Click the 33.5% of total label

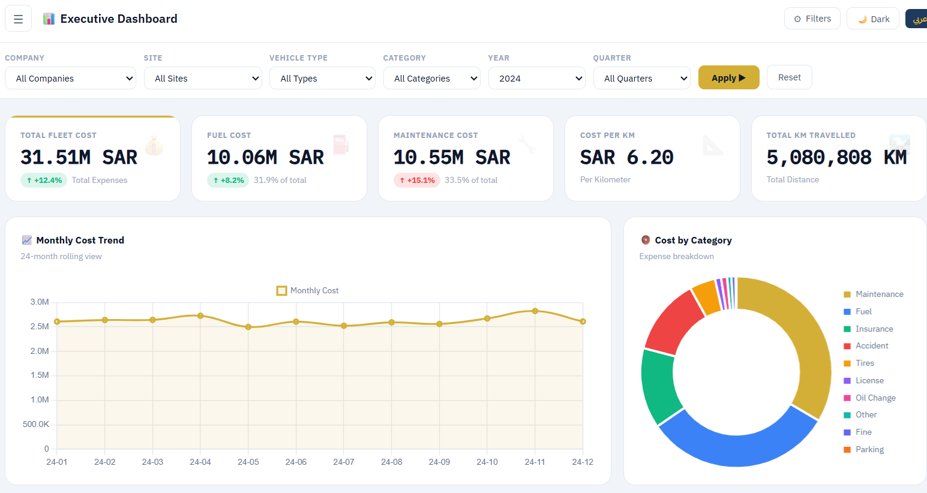click(x=471, y=180)
